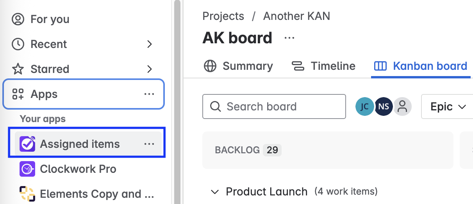473x204 pixels.
Task: Open the Clockwork Pro app icon
Action: coord(27,169)
